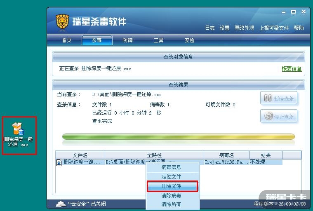Click the Rising lion shield logo

[62, 21]
